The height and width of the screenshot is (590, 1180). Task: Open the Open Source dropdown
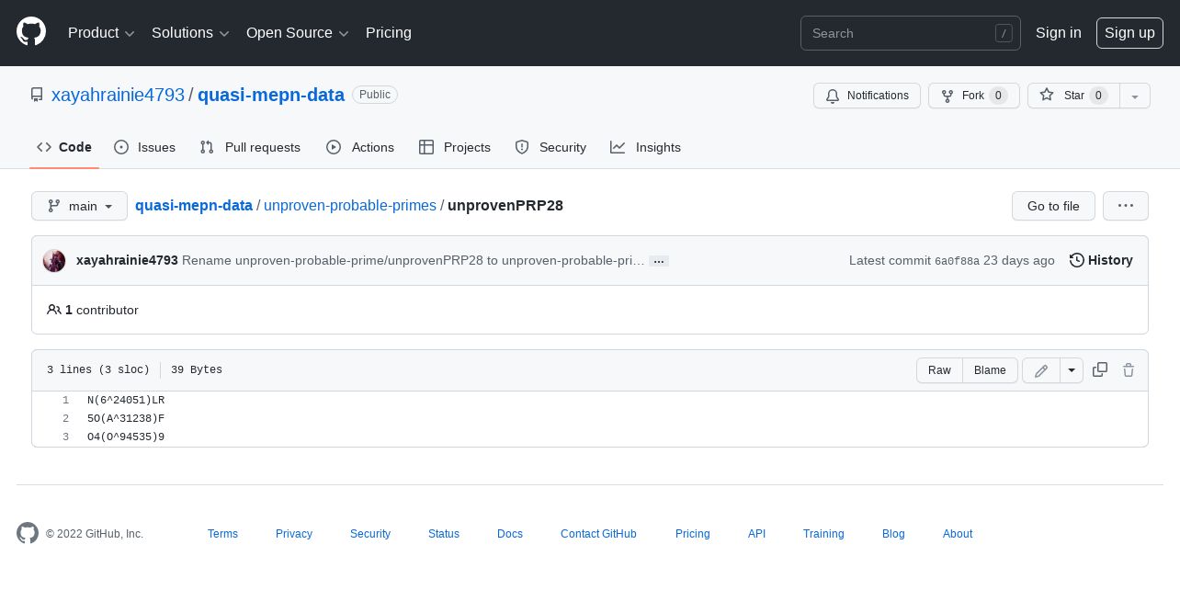tap(298, 33)
